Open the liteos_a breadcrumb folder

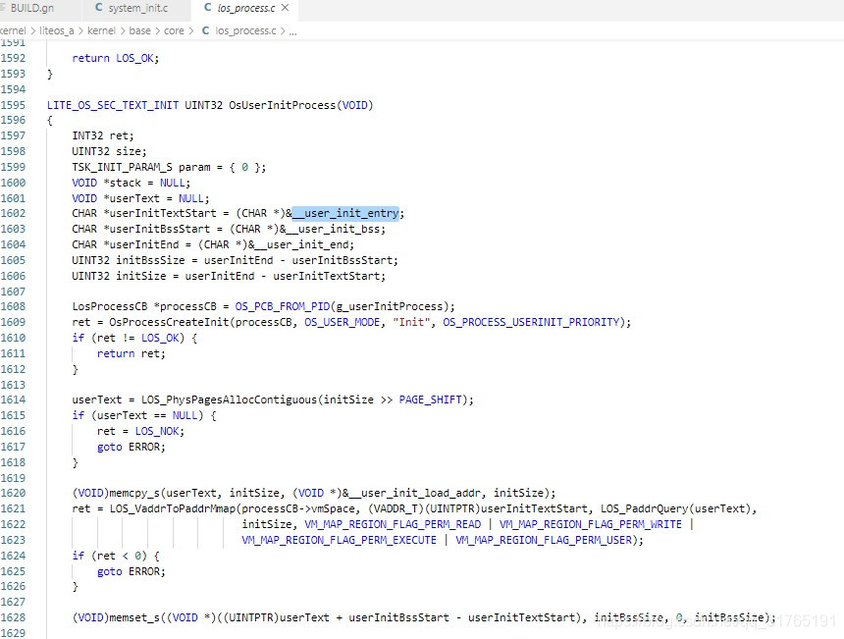point(57,30)
